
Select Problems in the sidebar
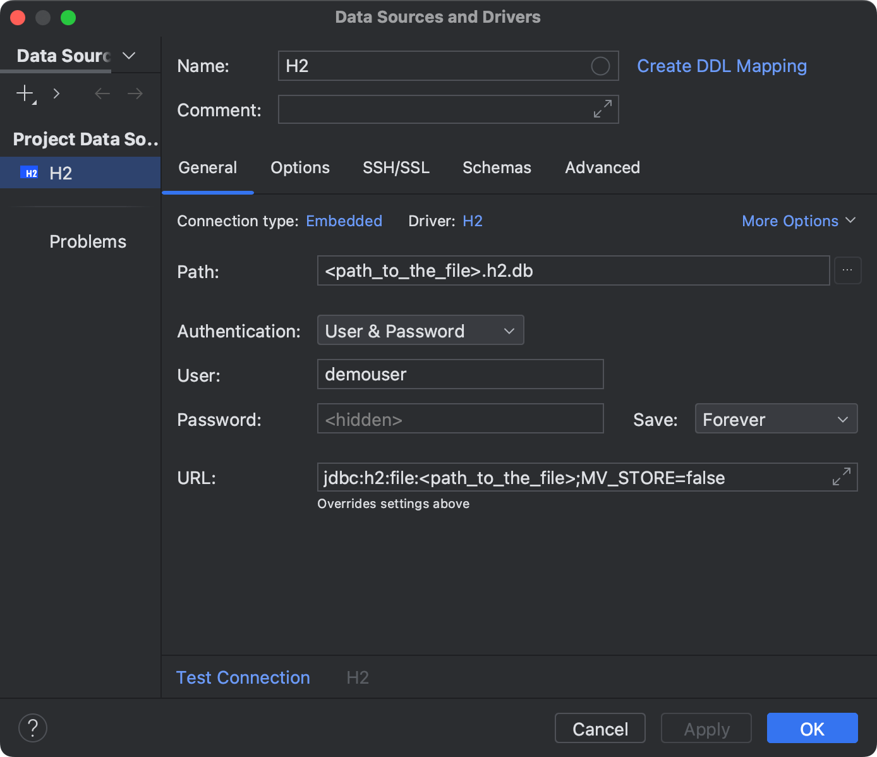(87, 241)
